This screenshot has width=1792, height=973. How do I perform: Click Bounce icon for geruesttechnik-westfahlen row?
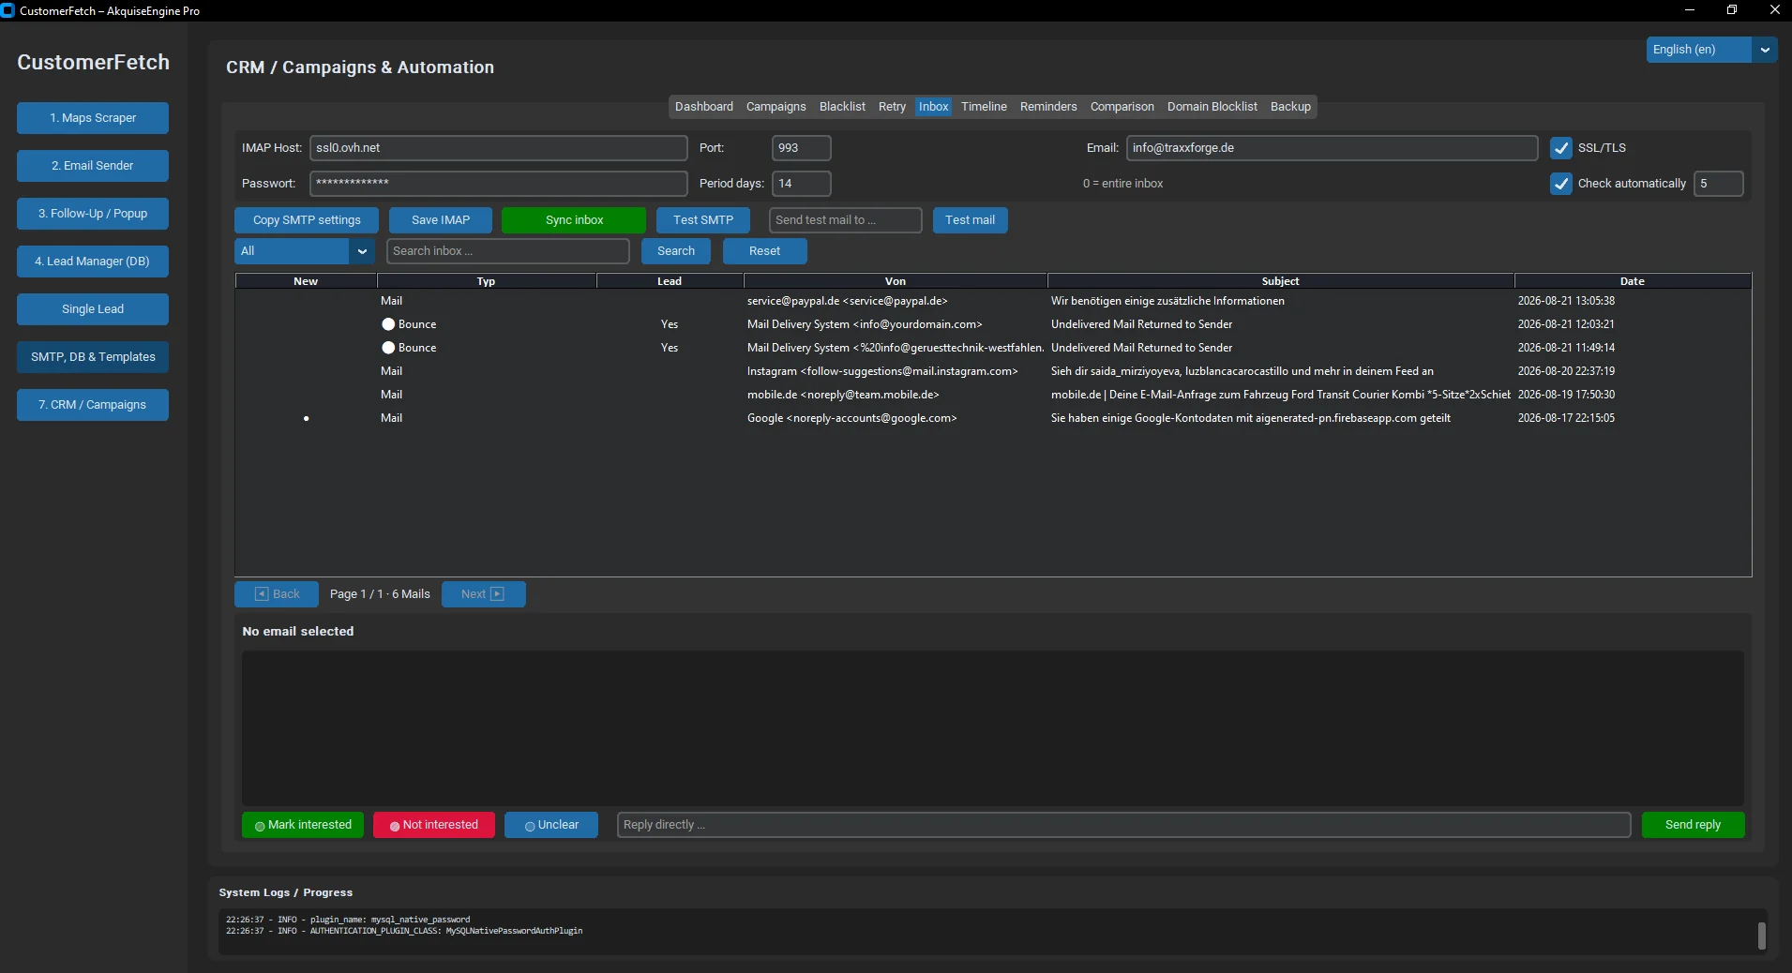(x=388, y=348)
